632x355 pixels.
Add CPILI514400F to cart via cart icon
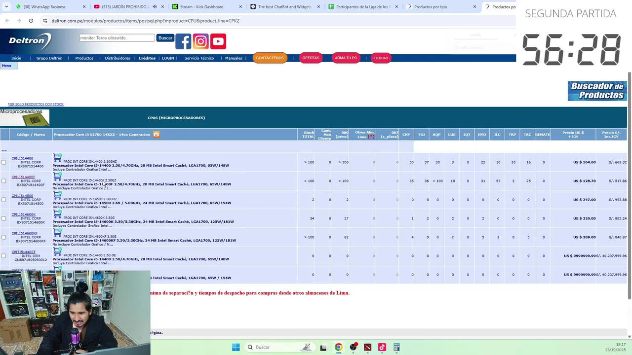pyautogui.click(x=57, y=177)
